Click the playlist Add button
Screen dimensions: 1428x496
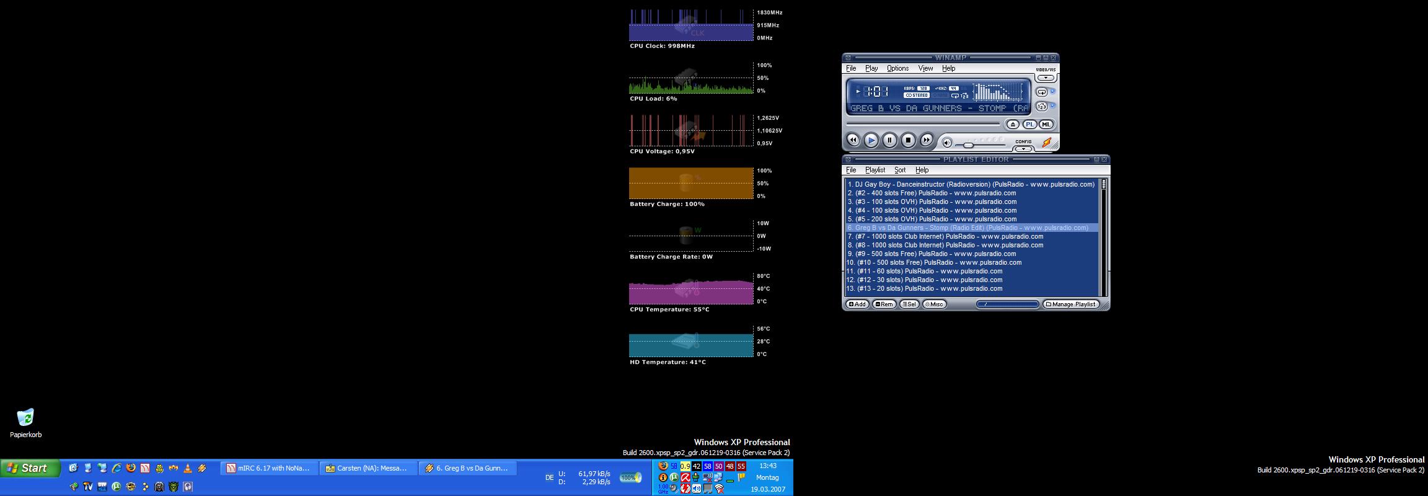pyautogui.click(x=858, y=304)
